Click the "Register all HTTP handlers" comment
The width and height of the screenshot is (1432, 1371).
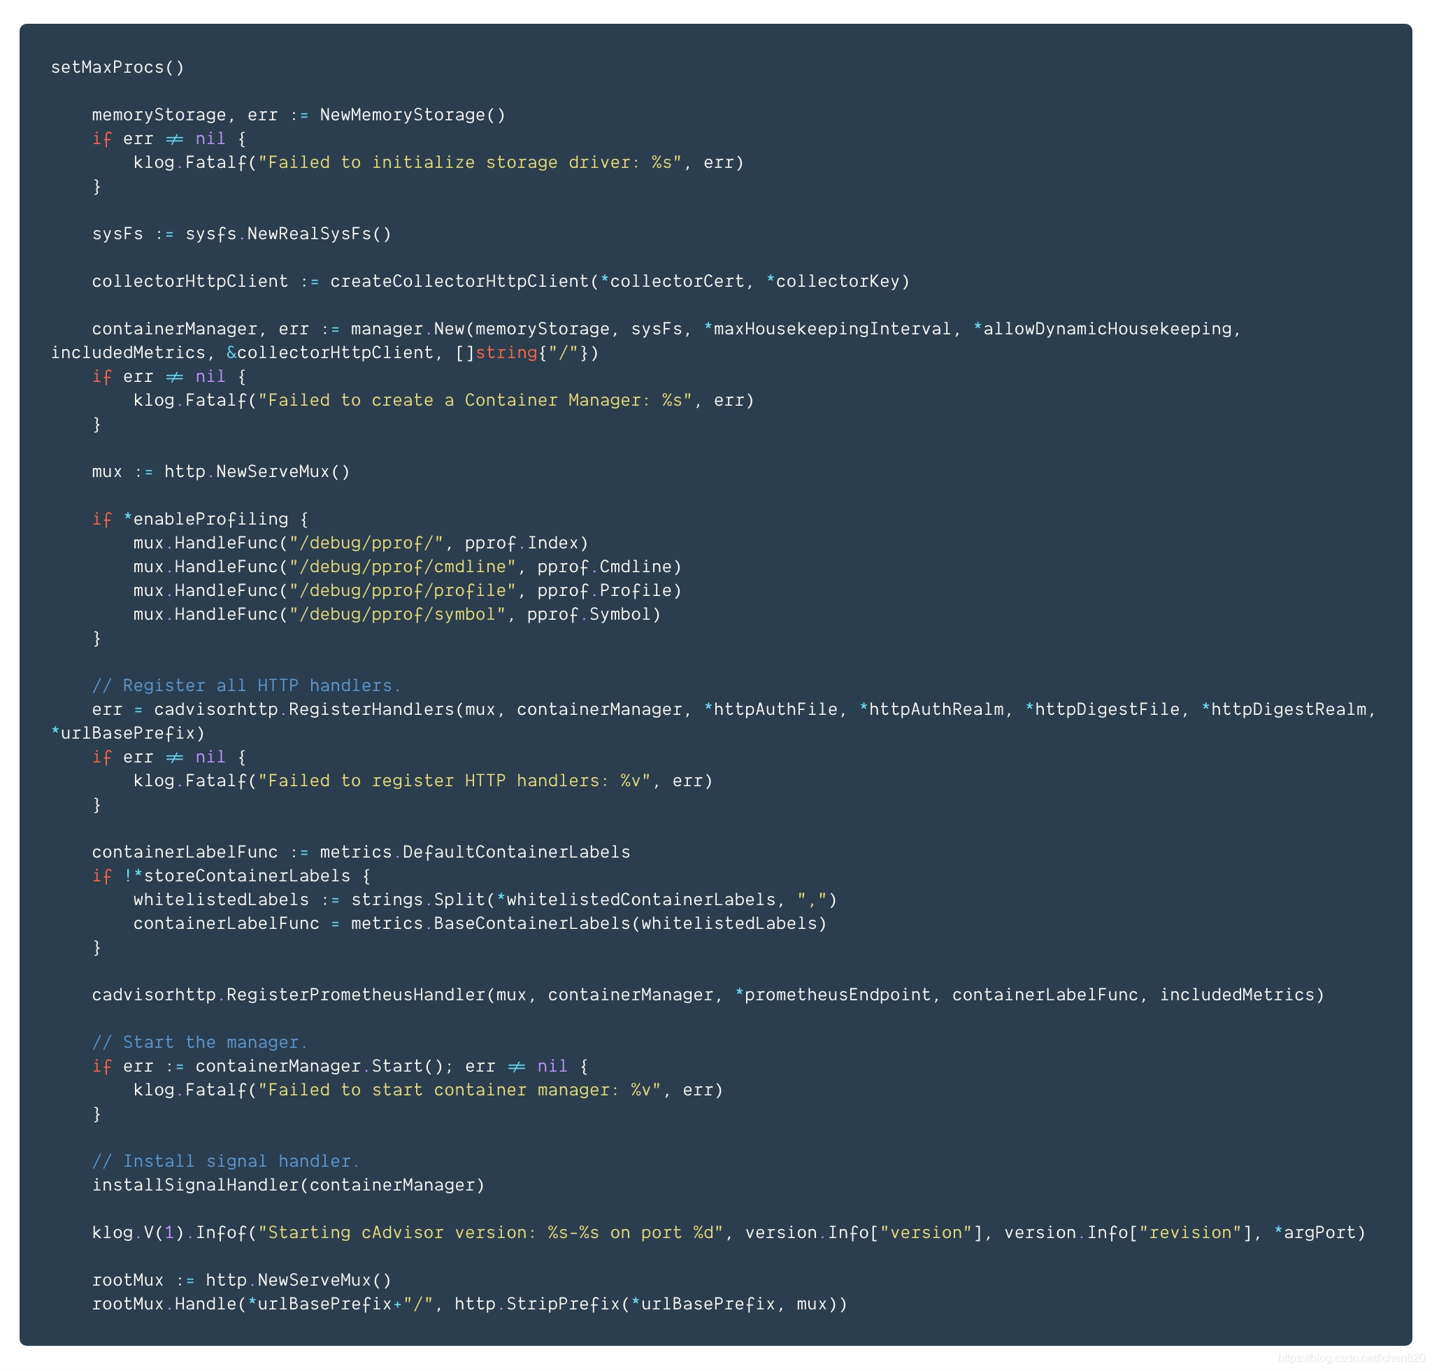click(x=246, y=685)
